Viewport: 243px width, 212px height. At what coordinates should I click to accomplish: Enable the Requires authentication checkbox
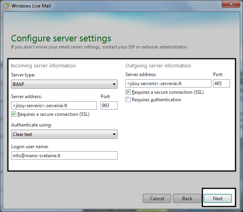point(128,100)
